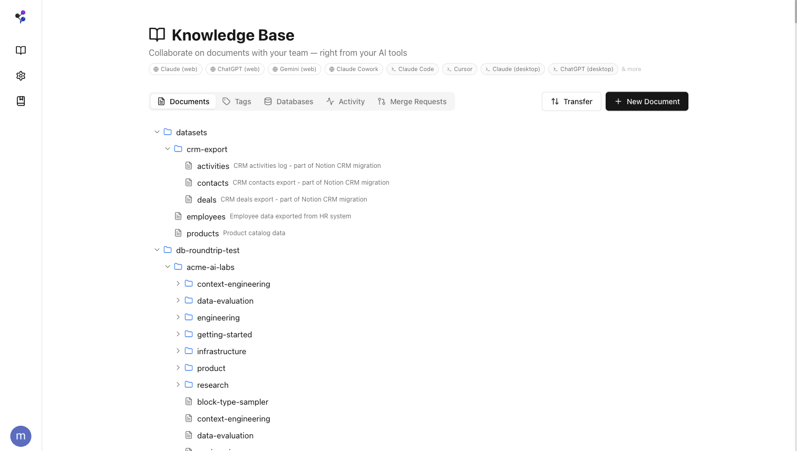Click the New Document button
Image resolution: width=797 pixels, height=451 pixels.
pyautogui.click(x=647, y=101)
